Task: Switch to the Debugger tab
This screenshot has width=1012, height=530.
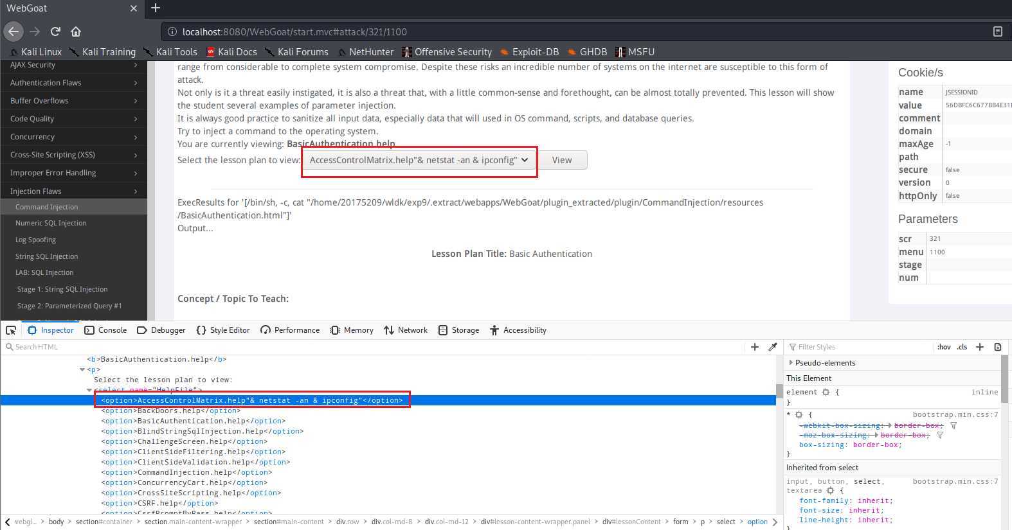Action: pyautogui.click(x=161, y=330)
